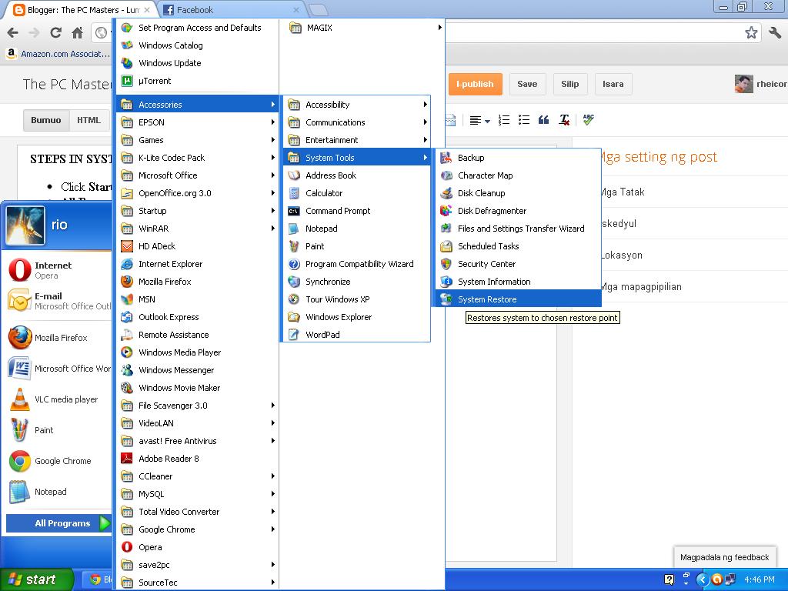Open Windows Catalog
The image size is (788, 591).
pos(198,45)
